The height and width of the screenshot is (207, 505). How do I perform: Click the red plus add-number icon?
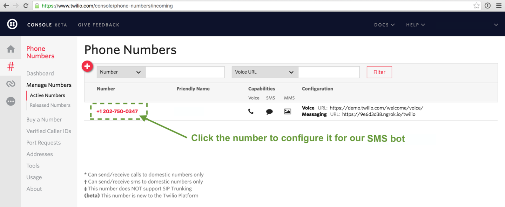pyautogui.click(x=87, y=66)
